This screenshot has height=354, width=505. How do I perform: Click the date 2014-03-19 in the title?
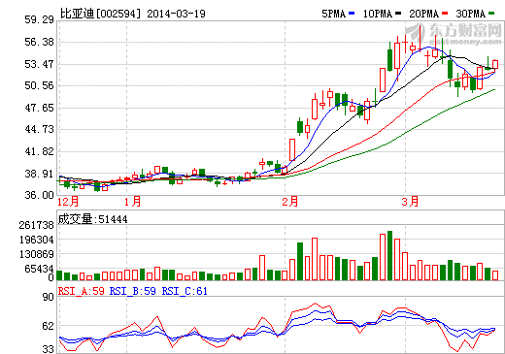176,14
